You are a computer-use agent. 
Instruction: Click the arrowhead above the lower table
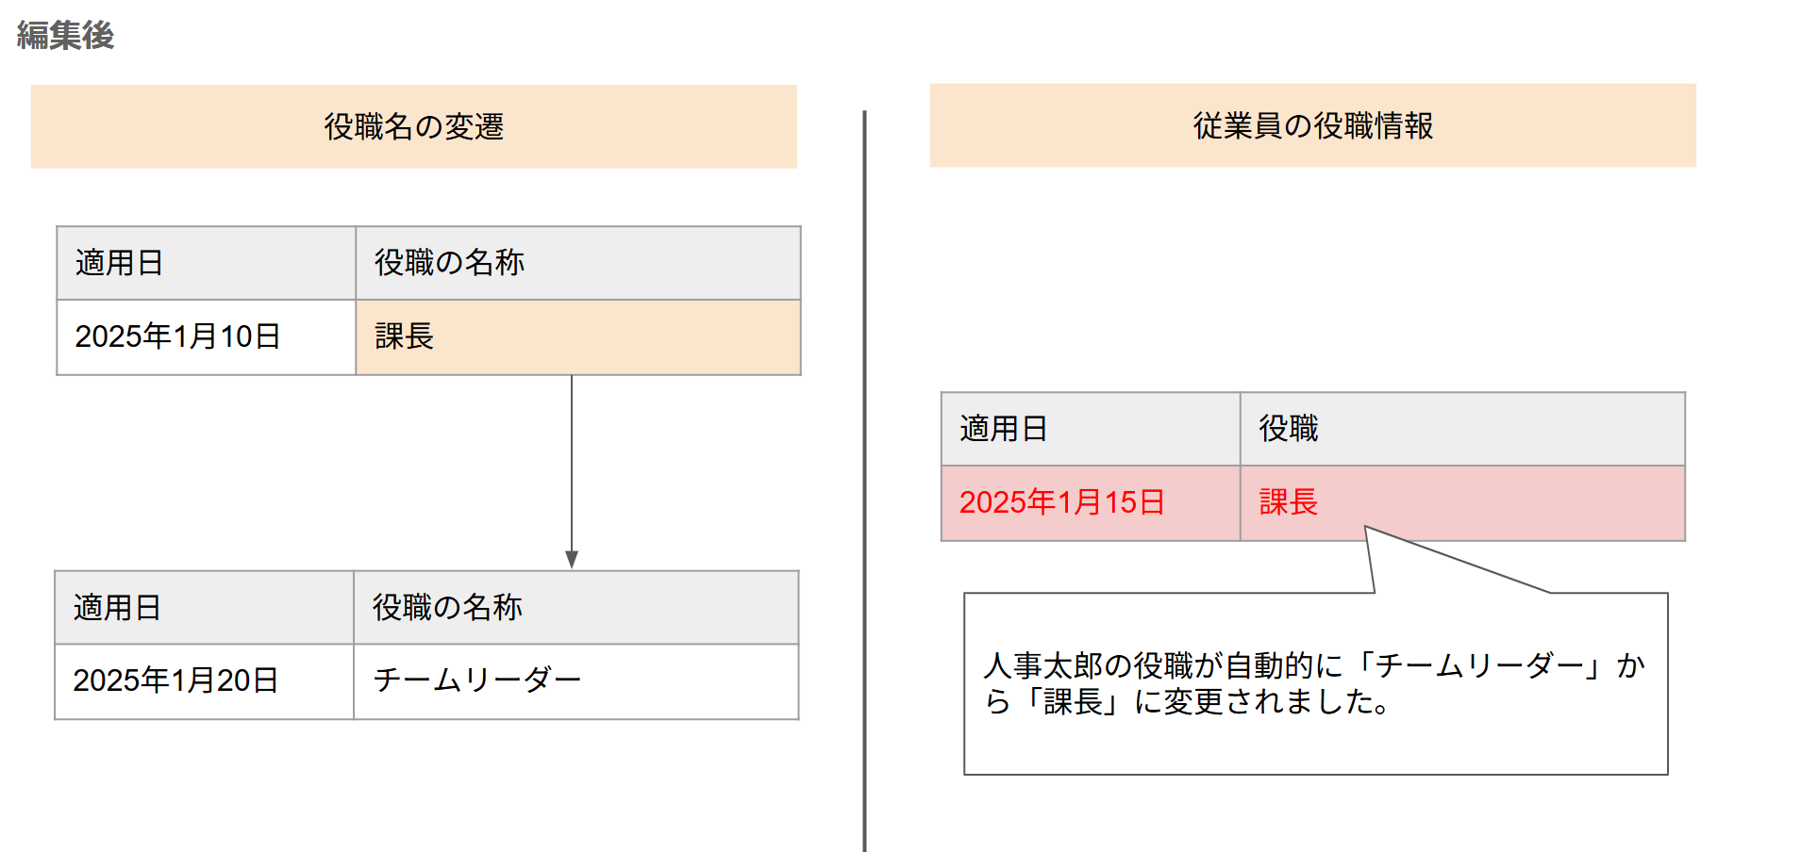(572, 560)
